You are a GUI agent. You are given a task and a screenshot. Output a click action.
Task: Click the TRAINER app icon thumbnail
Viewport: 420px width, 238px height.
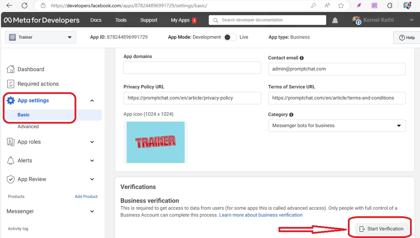pyautogui.click(x=155, y=142)
